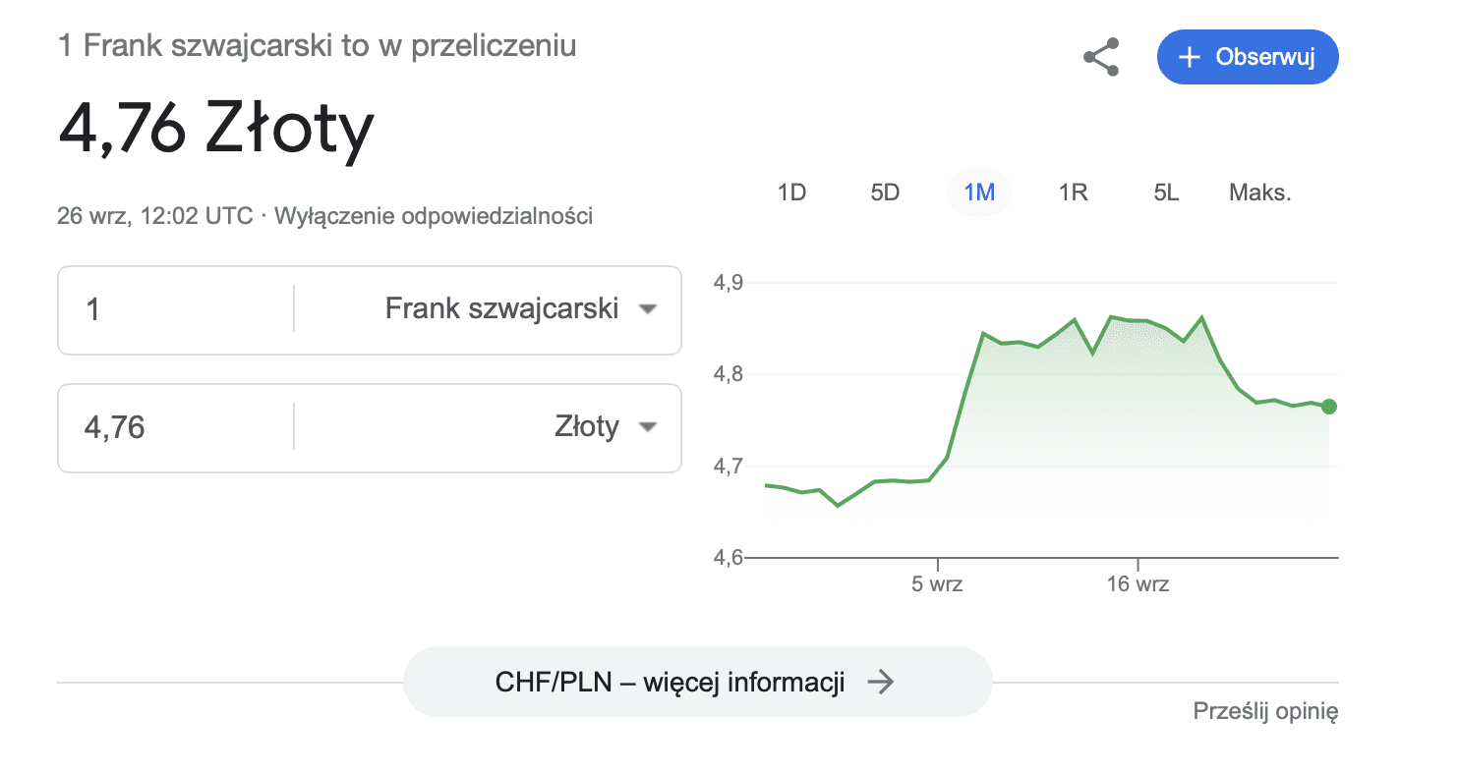The width and height of the screenshot is (1459, 772).
Task: Switch chart to 1D range
Action: 791,193
